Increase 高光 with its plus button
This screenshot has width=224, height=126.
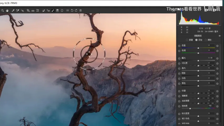pyautogui.click(x=217, y=69)
